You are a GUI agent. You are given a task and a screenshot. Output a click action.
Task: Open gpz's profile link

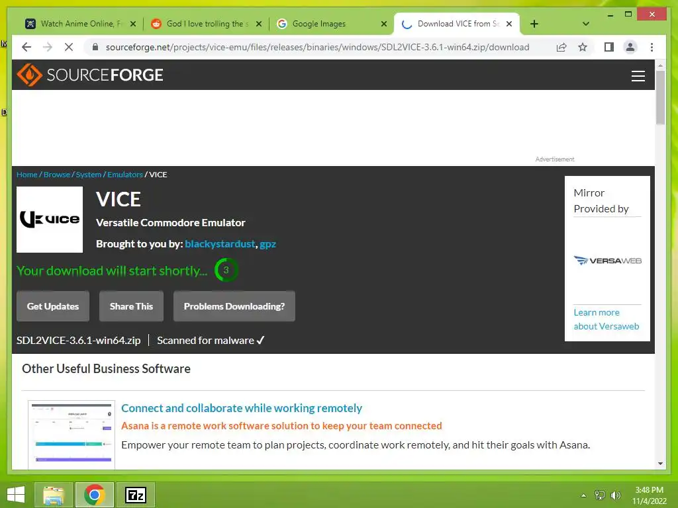pos(267,244)
